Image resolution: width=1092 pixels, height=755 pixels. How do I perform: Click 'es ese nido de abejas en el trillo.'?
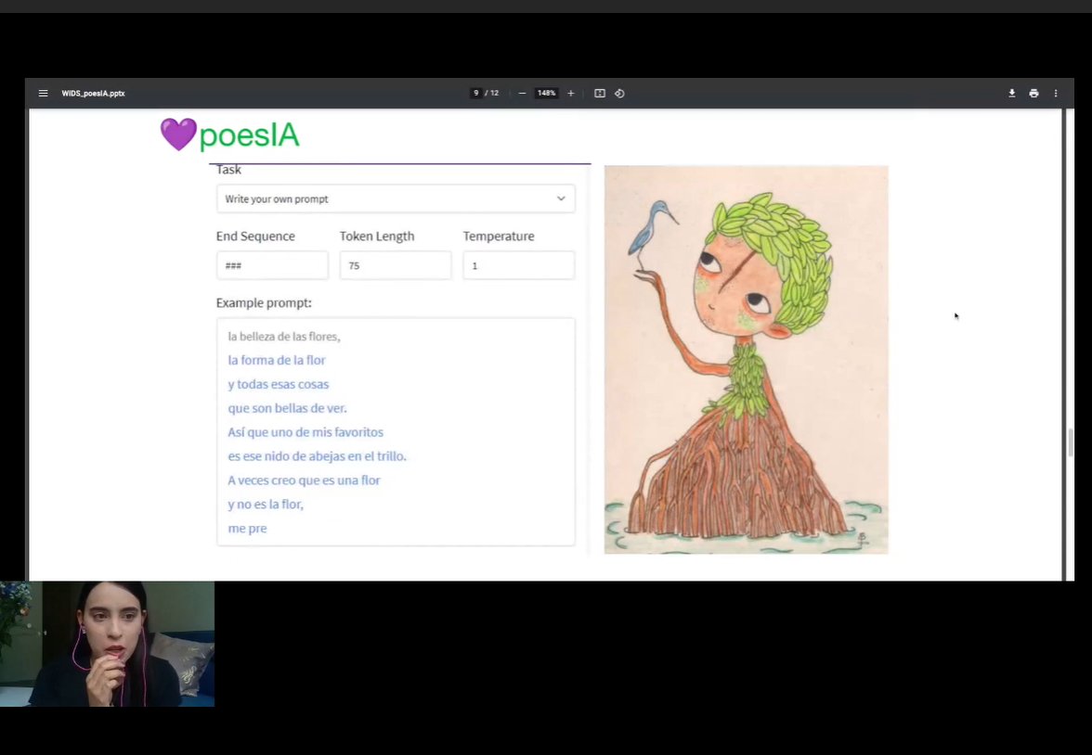coord(317,456)
